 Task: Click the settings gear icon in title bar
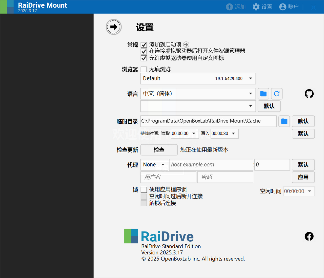(x=256, y=7)
